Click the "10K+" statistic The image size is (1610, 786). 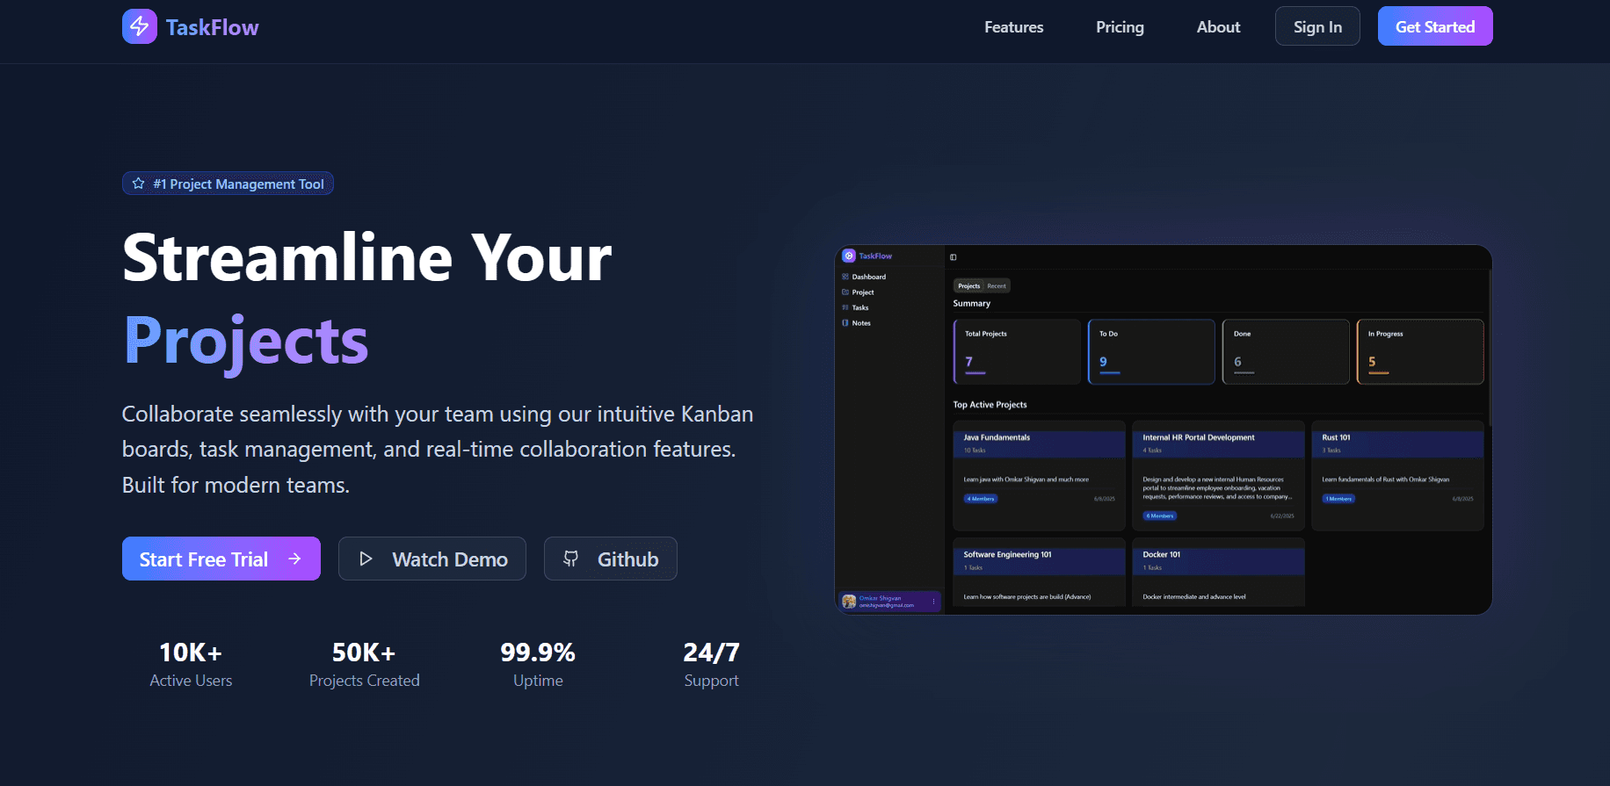pyautogui.click(x=191, y=653)
